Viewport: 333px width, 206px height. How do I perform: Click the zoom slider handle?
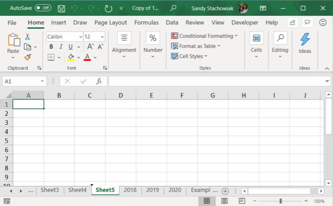click(280, 201)
